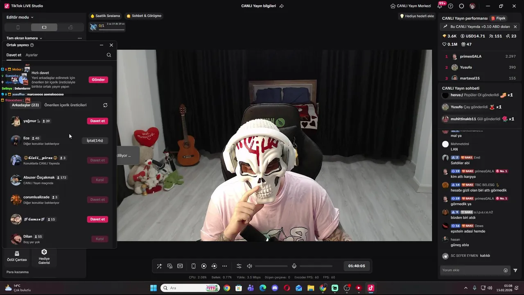Click Katıl next to Abuzer Özçakmak
Viewport: 524px width, 295px height.
pyautogui.click(x=99, y=180)
